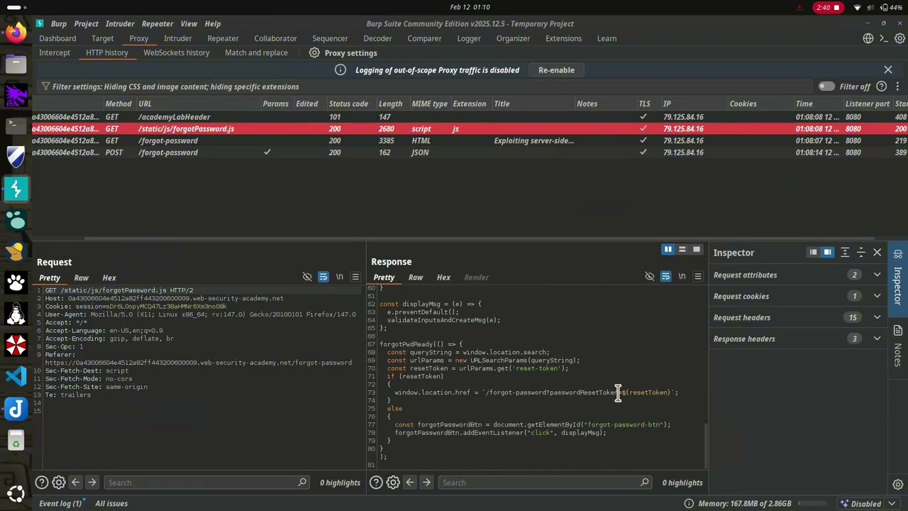This screenshot has width=908, height=511.
Task: Open Burp's embedded browser globe icon
Action: pyautogui.click(x=868, y=38)
